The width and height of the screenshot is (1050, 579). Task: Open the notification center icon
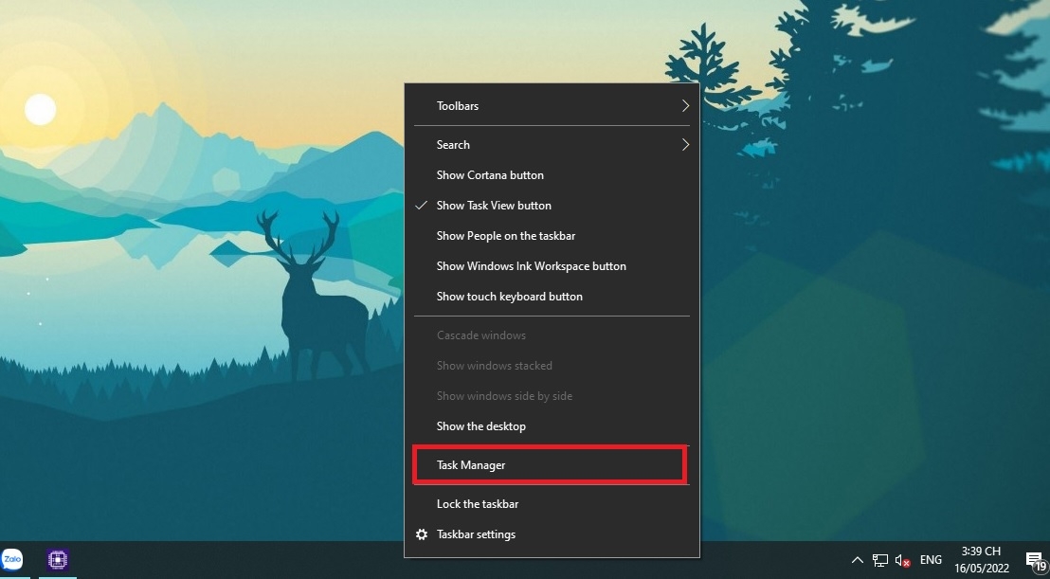[x=1035, y=560]
